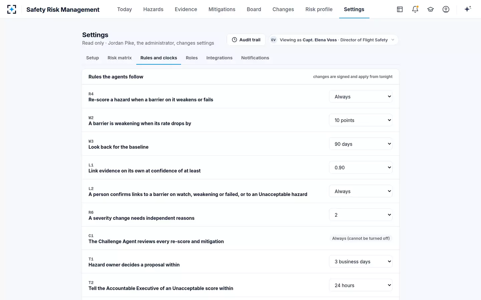Click the 'Always (cannot be turned off)' badge
Screen dimensions: 481x300
coord(361,238)
